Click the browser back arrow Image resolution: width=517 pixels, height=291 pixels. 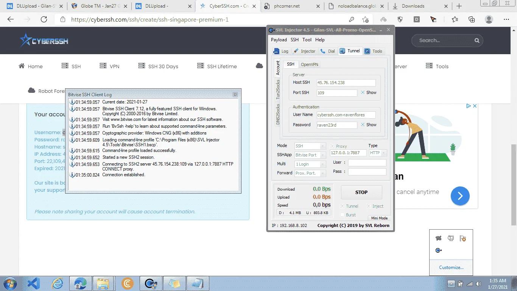pos(11,19)
